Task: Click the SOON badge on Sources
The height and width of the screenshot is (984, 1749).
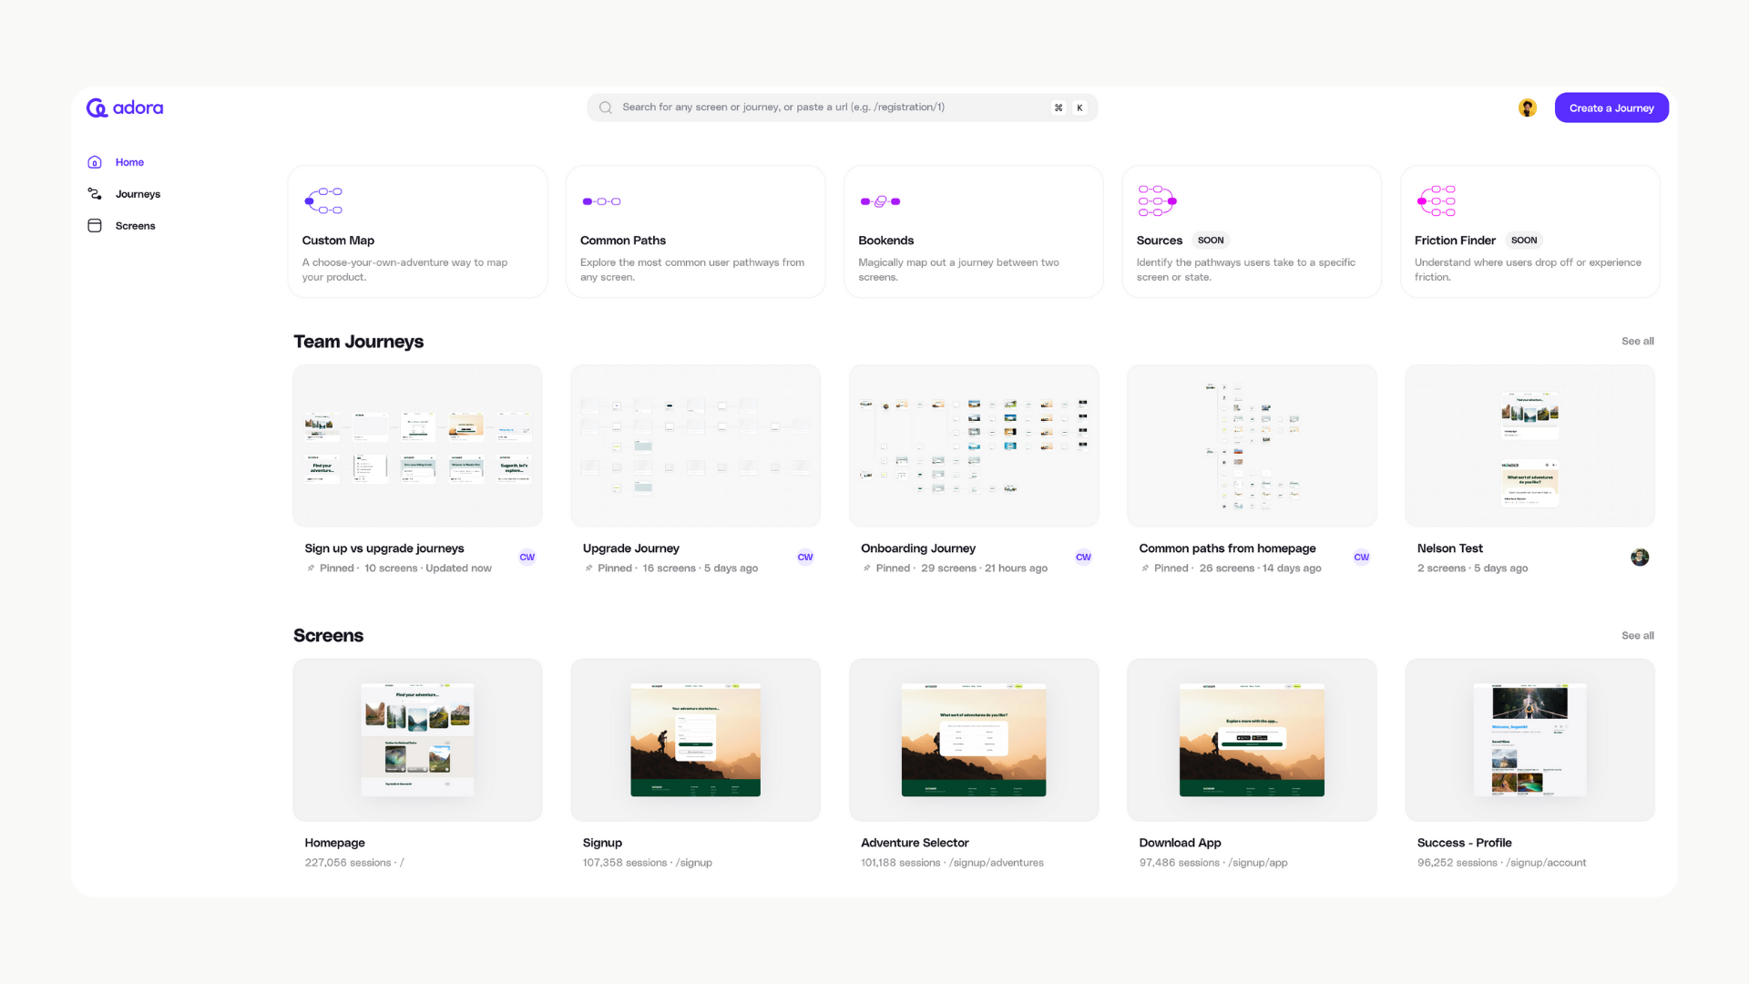Action: click(1211, 241)
